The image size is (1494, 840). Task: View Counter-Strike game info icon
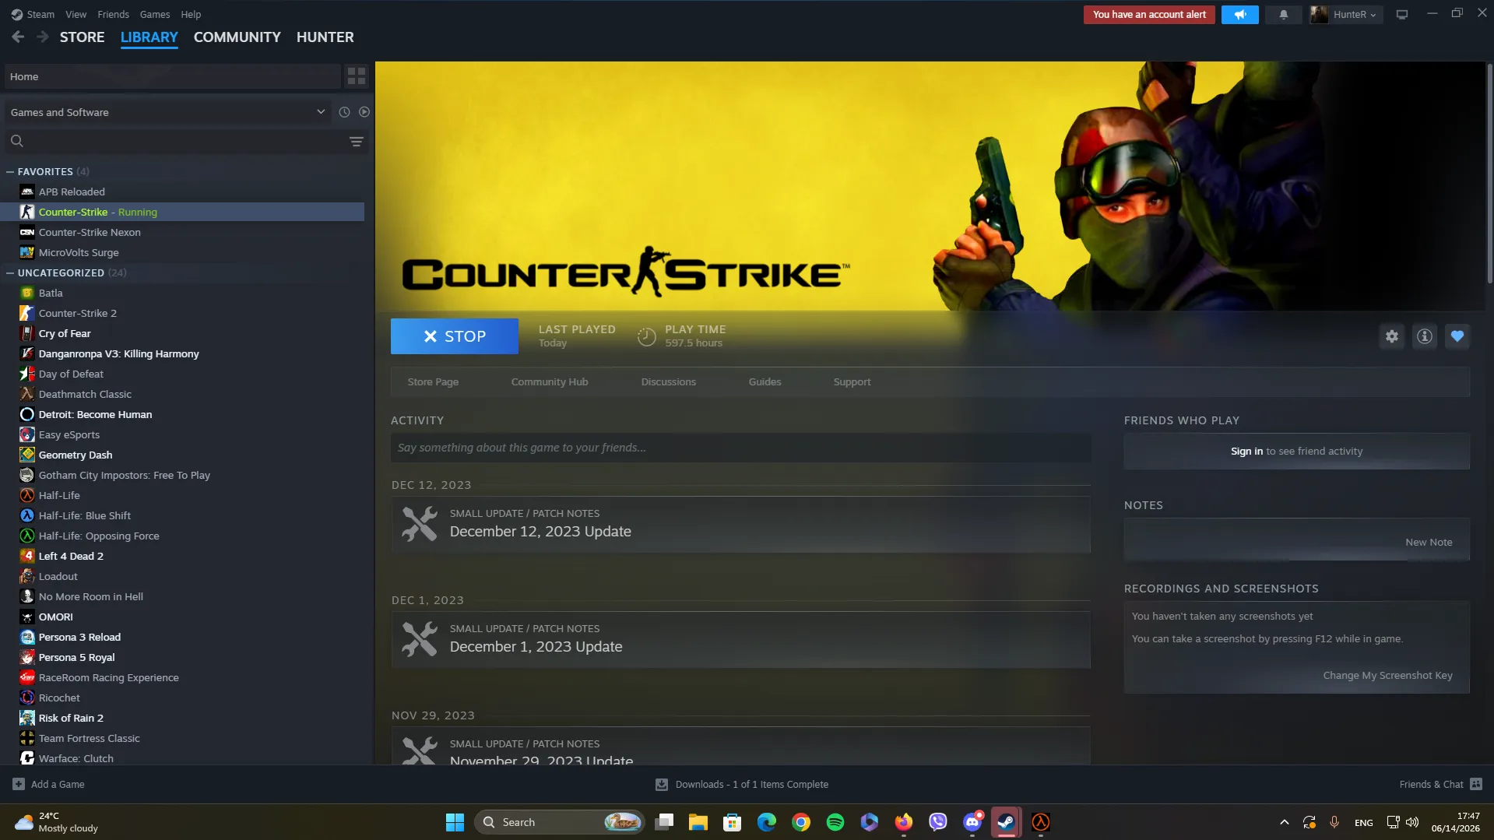[1425, 336]
